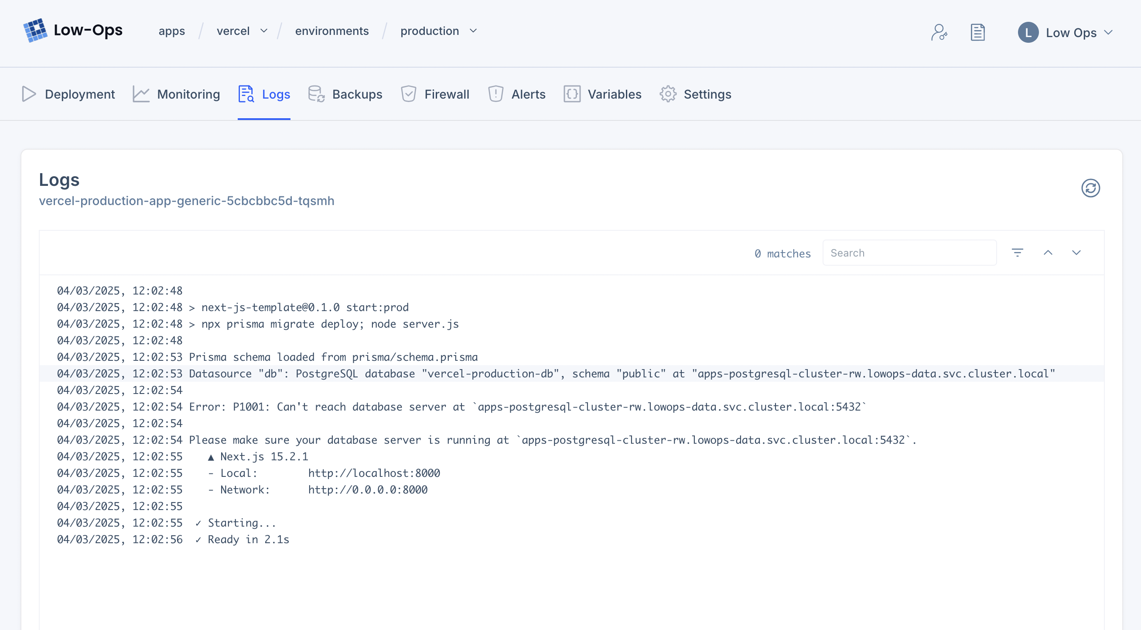Switch to the Deployment tab

pyautogui.click(x=68, y=94)
